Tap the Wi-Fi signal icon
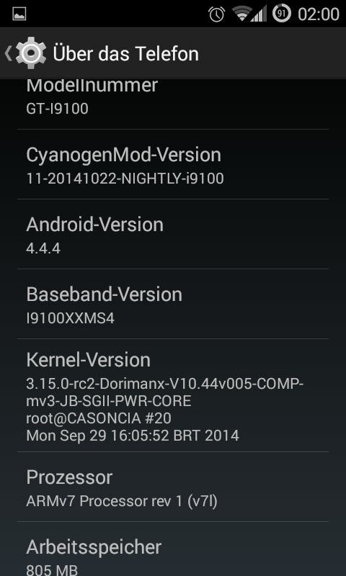The image size is (346, 576). coord(241,14)
